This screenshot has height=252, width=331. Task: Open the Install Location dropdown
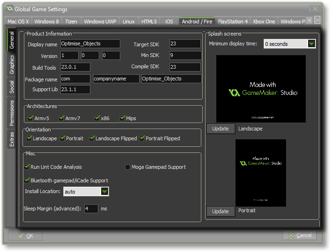coord(105,192)
